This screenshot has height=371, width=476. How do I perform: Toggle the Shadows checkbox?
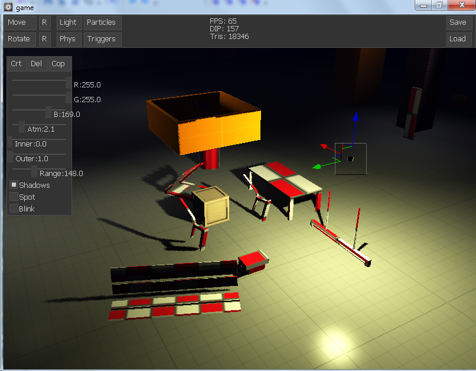point(14,185)
